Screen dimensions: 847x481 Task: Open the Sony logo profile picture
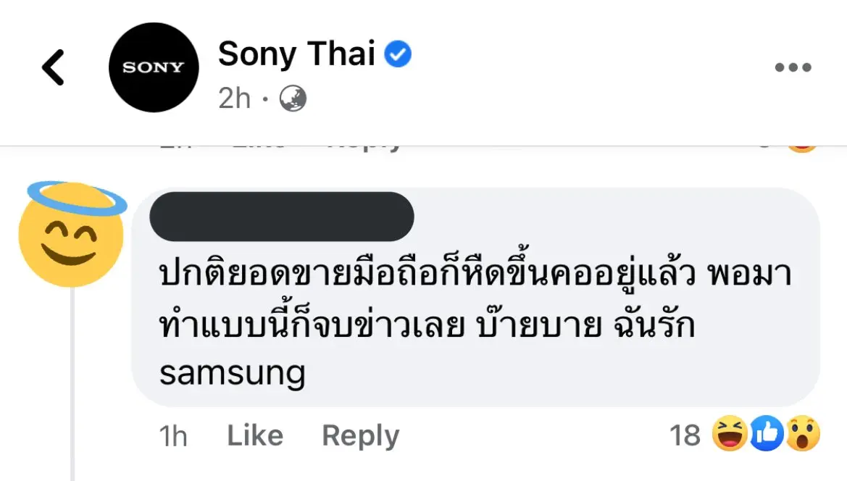point(153,67)
